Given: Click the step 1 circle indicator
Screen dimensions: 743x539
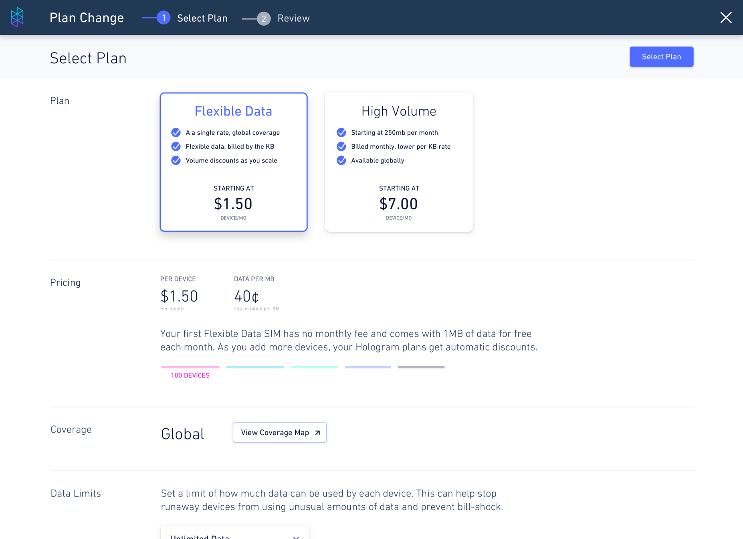Looking at the screenshot, I should [164, 18].
